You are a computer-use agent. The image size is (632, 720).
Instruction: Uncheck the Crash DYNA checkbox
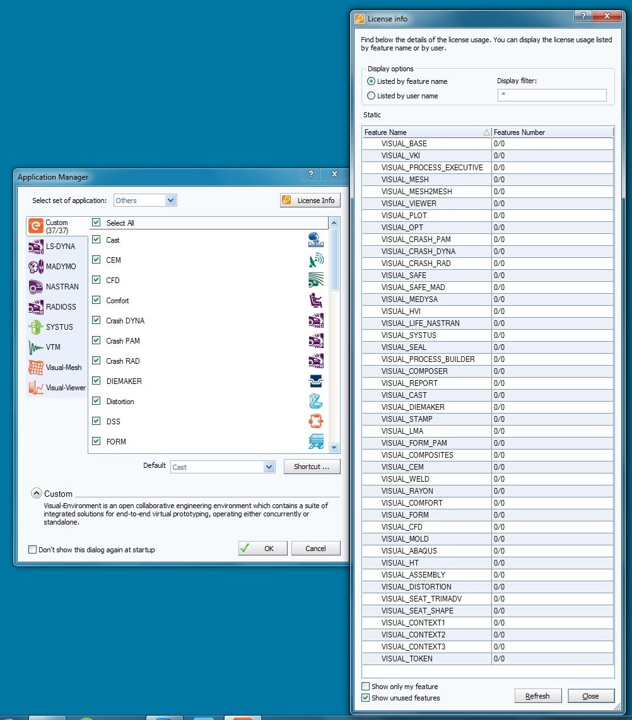click(96, 320)
